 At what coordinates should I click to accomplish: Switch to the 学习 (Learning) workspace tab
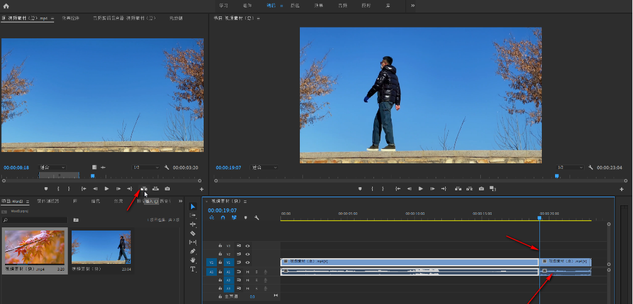click(223, 6)
